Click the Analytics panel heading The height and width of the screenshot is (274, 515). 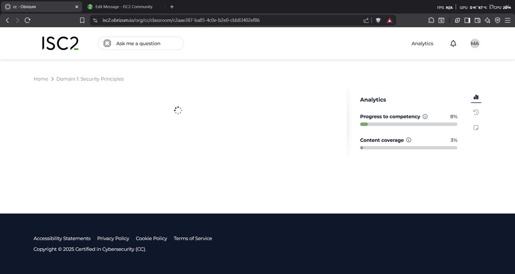pos(373,100)
